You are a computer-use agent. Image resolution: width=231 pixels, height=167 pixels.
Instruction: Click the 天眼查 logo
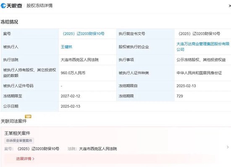point(11,5)
